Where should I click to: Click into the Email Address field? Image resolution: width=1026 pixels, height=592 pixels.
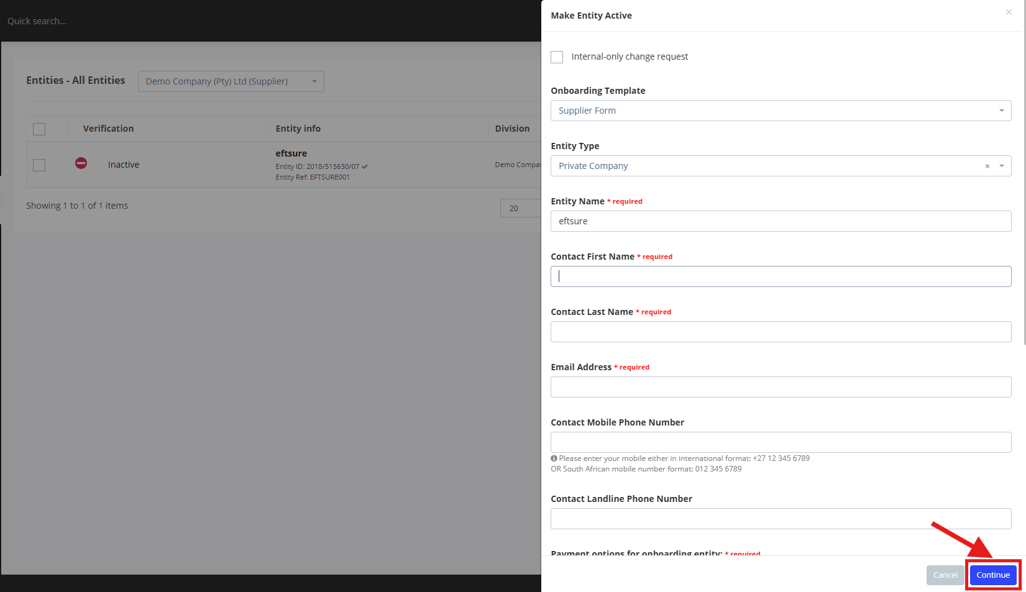point(781,387)
